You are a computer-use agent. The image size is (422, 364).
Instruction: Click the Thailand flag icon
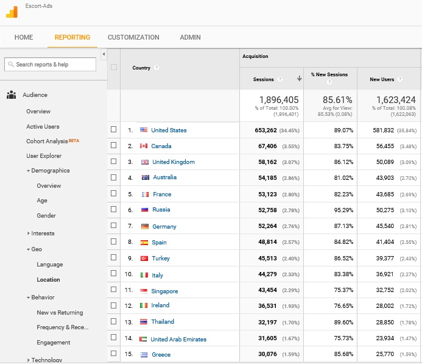[144, 321]
